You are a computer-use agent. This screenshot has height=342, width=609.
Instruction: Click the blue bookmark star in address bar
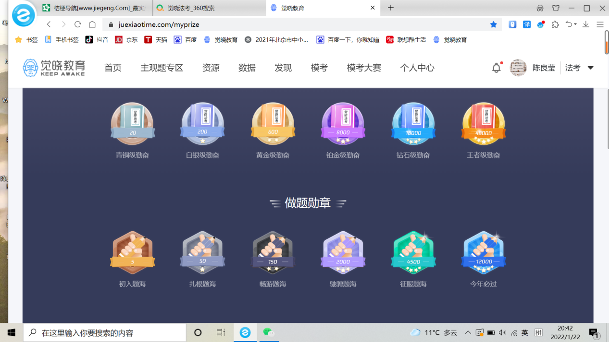pos(494,24)
